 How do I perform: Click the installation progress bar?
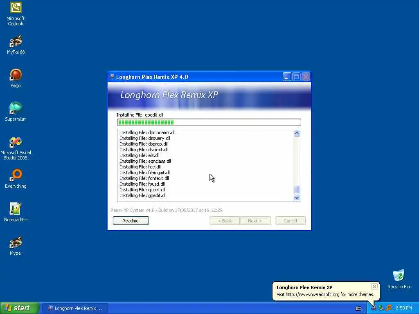tap(209, 122)
